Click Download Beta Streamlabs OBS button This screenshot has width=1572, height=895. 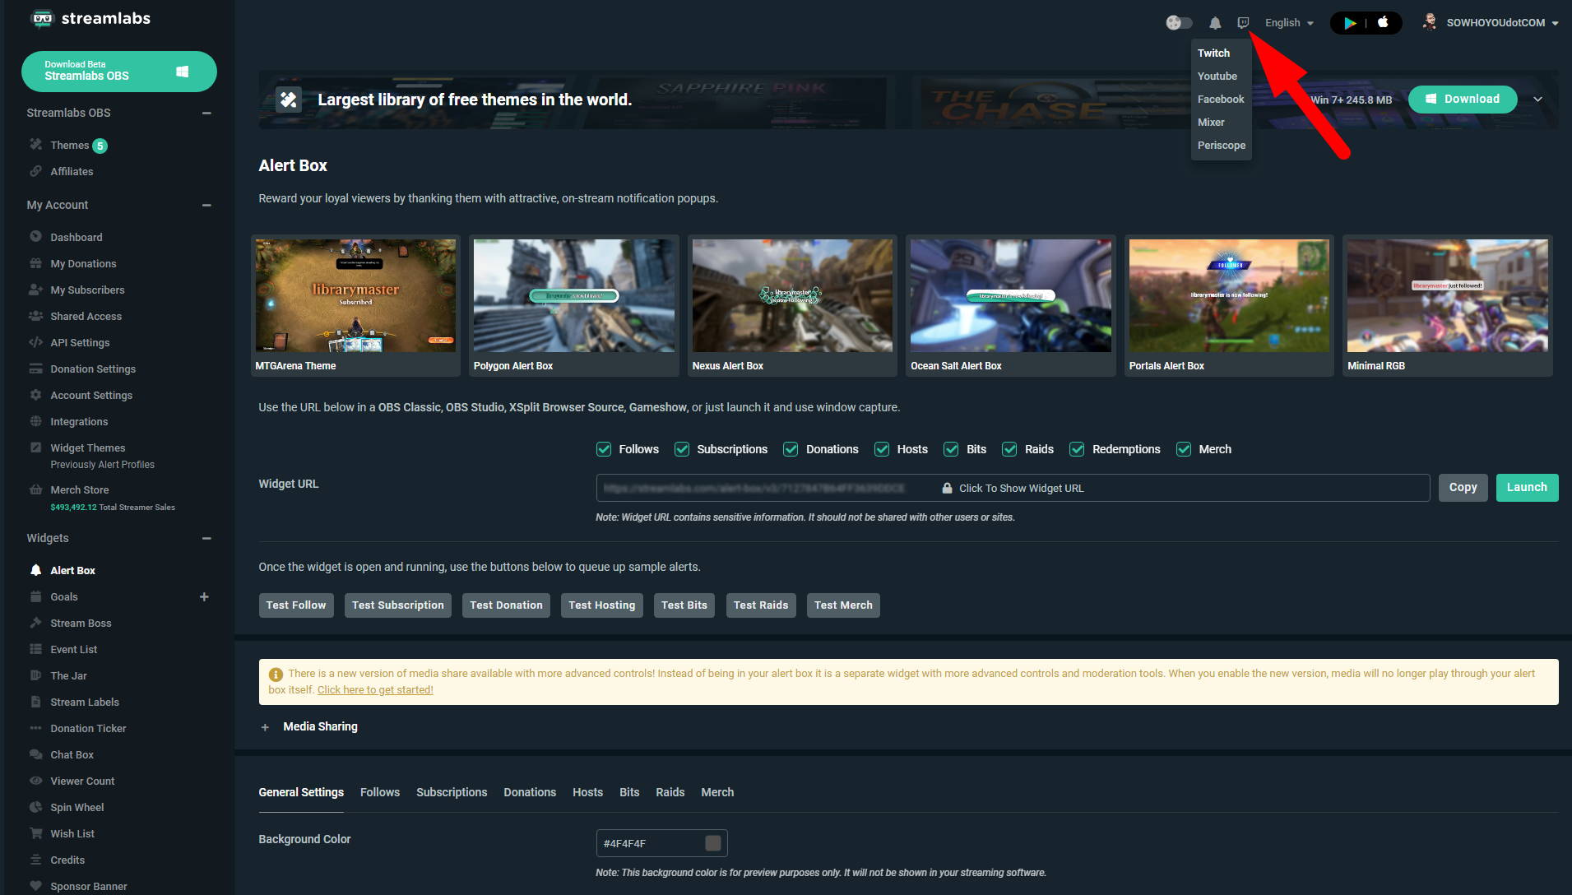[x=119, y=72]
